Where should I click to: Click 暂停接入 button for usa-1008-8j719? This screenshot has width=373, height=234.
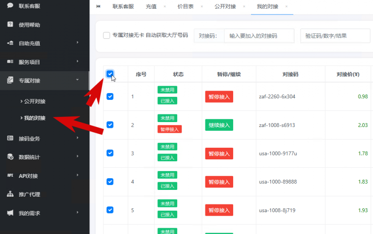pyautogui.click(x=219, y=210)
